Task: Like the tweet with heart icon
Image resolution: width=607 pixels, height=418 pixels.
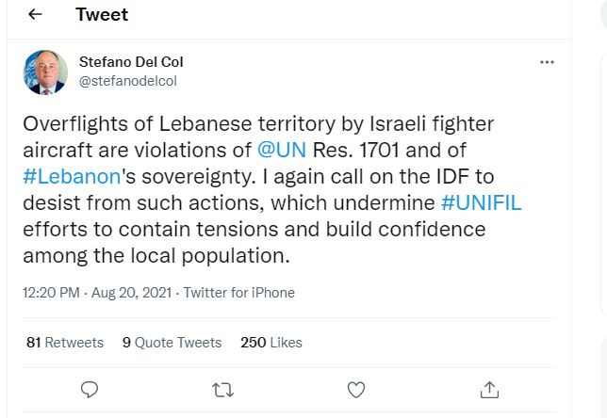Action: click(356, 389)
